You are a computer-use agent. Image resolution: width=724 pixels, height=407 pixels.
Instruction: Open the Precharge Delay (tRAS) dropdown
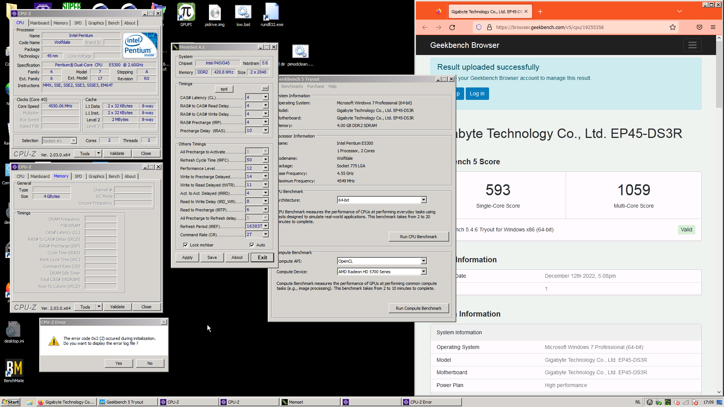click(265, 130)
